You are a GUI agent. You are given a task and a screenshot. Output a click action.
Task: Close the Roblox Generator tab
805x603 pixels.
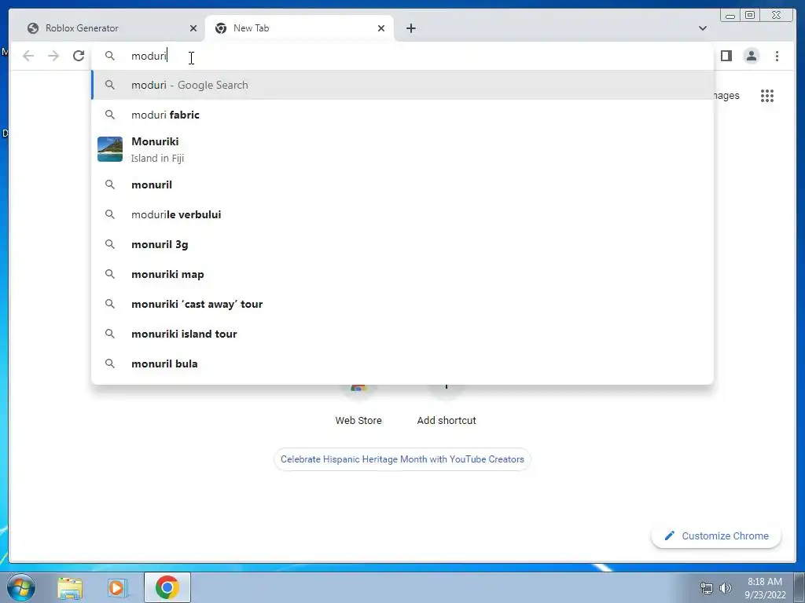[193, 28]
